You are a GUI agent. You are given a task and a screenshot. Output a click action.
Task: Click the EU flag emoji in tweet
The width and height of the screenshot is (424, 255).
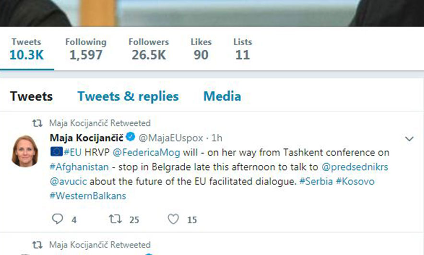click(56, 152)
